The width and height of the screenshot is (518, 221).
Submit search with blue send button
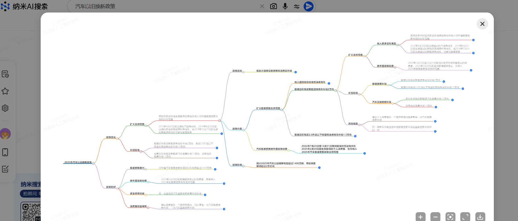tap(308, 6)
